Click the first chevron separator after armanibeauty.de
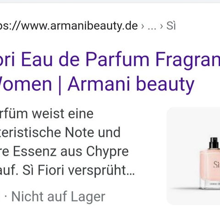Viewport: 220px width, 220px height. pyautogui.click(x=143, y=27)
